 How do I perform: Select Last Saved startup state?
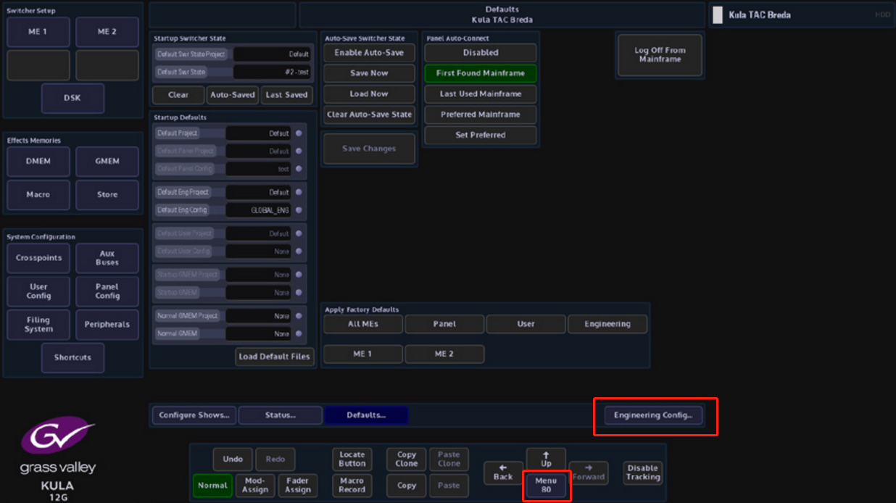click(x=286, y=95)
